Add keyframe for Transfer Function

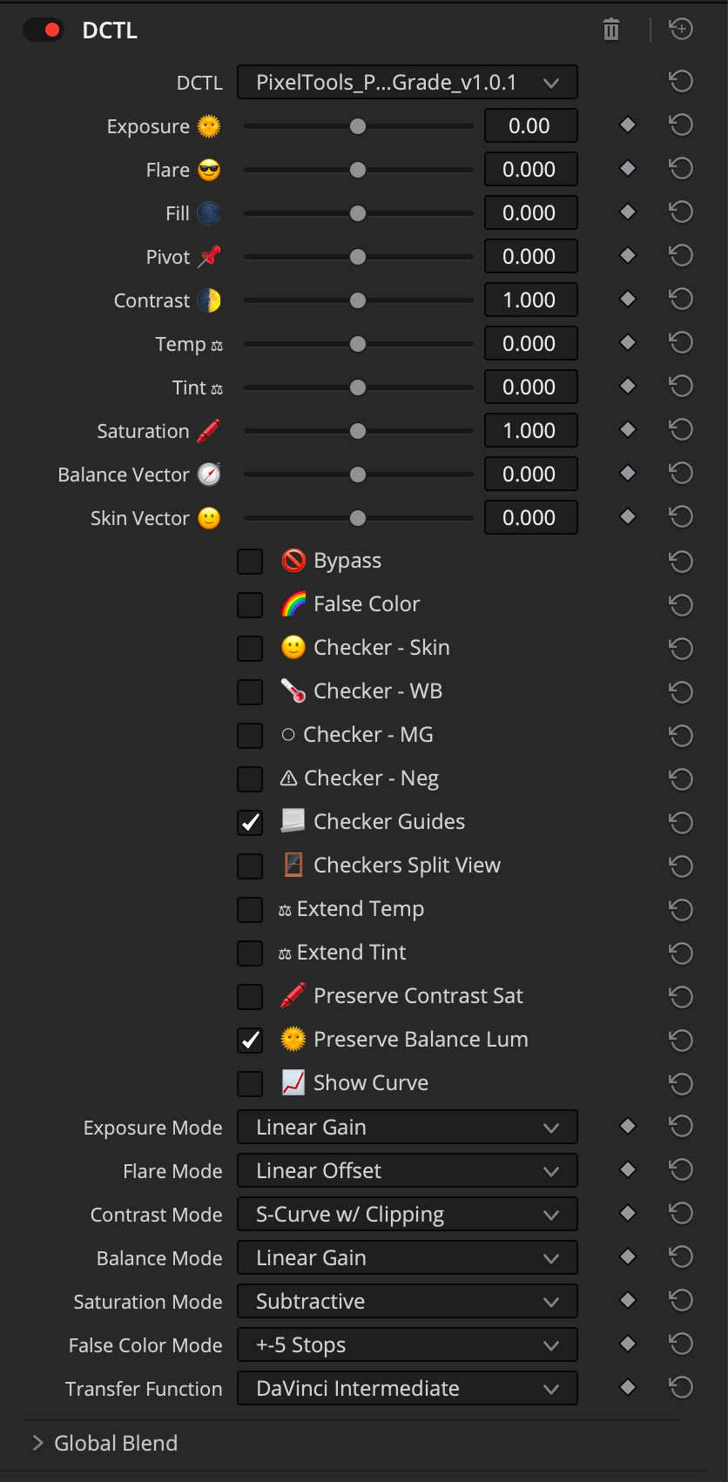pos(627,1388)
